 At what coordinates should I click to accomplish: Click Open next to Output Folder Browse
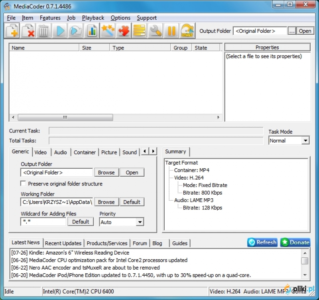132,172
